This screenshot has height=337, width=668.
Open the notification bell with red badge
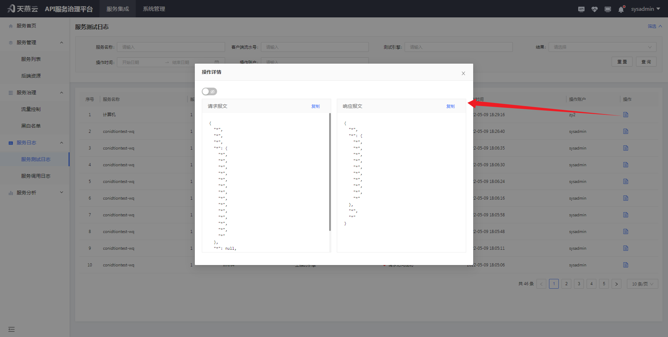[621, 9]
